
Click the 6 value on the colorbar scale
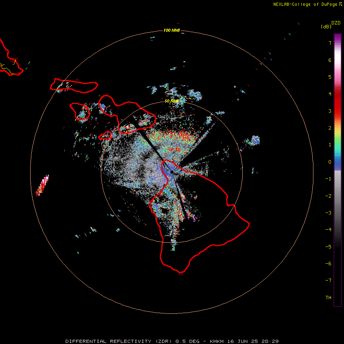tap(330, 60)
